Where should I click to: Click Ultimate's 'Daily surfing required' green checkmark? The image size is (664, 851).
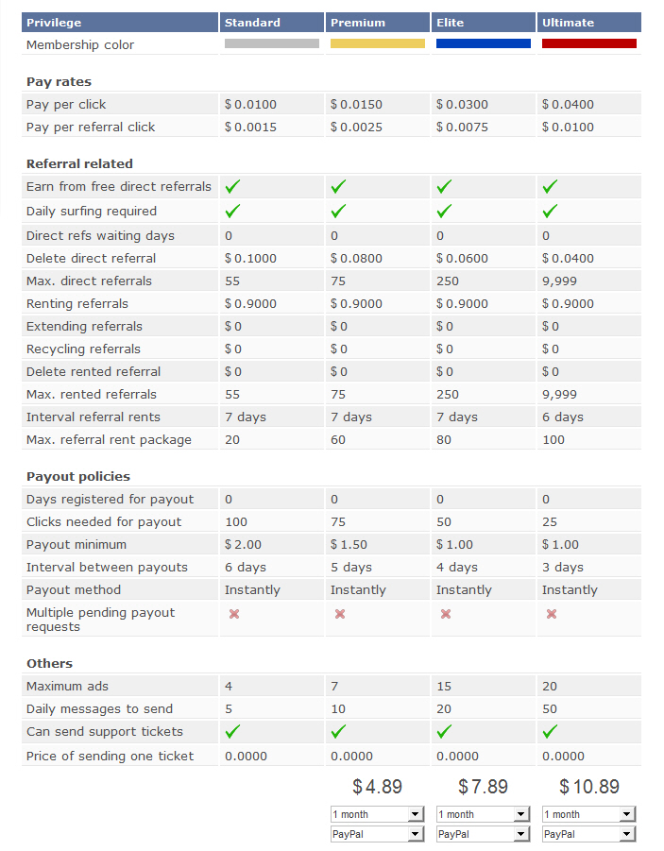550,212
